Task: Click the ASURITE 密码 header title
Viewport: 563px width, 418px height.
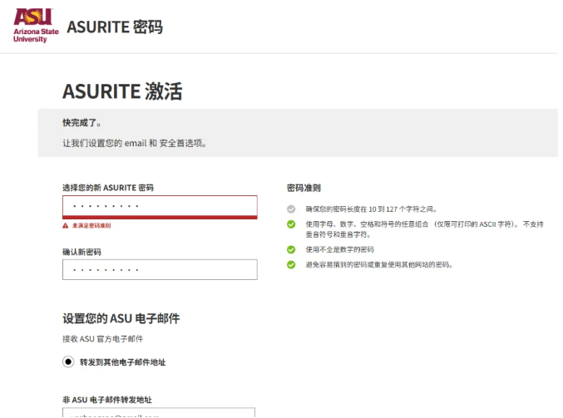Action: (115, 27)
